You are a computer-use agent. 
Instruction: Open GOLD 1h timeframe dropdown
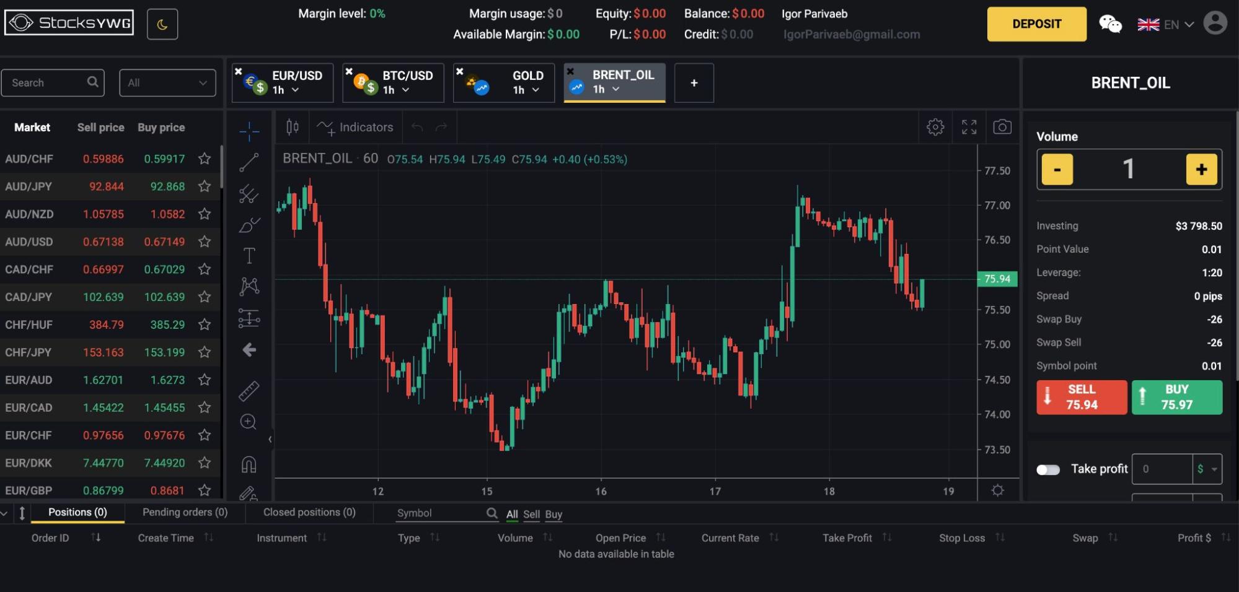[x=526, y=90]
